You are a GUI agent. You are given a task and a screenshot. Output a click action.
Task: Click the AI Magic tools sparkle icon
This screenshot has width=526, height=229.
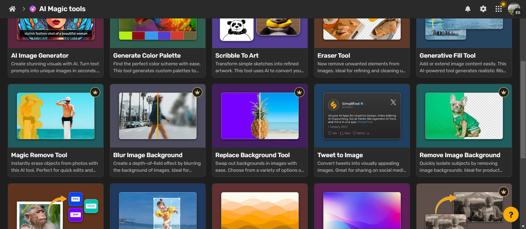point(32,9)
